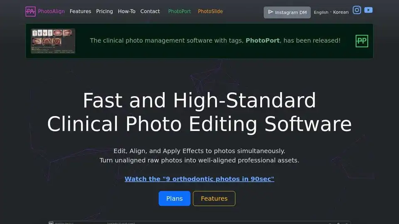Click the PhotoPort release announcement text

click(215, 41)
